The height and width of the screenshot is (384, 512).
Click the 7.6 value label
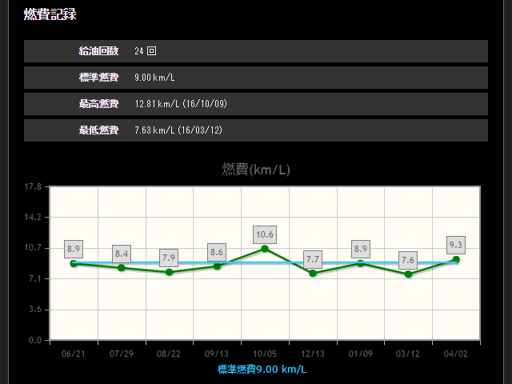[408, 260]
